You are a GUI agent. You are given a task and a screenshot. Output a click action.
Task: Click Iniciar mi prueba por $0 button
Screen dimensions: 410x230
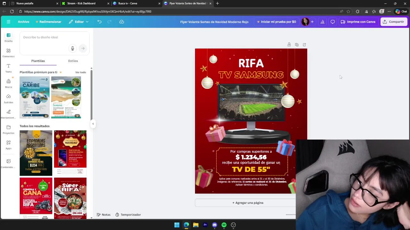[276, 22]
